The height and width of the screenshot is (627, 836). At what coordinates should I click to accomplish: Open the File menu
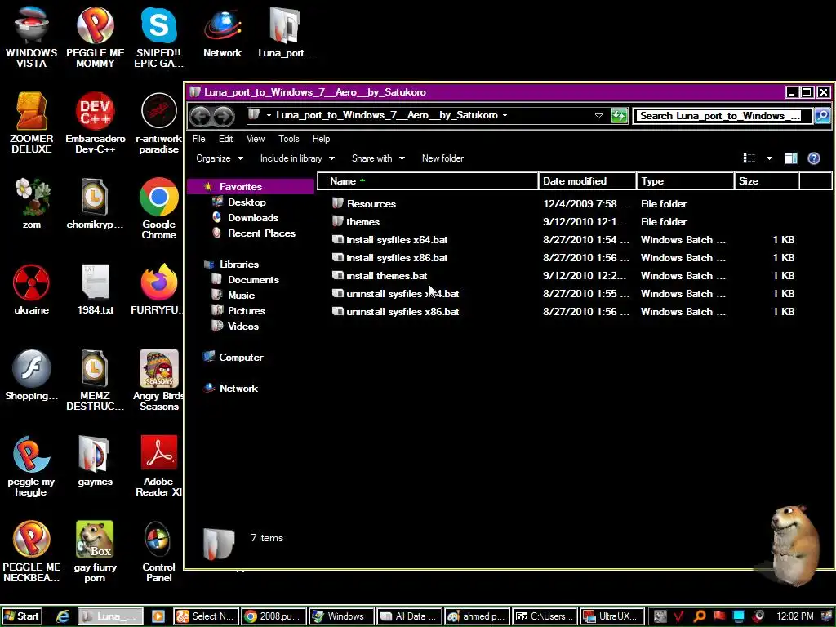tap(199, 139)
